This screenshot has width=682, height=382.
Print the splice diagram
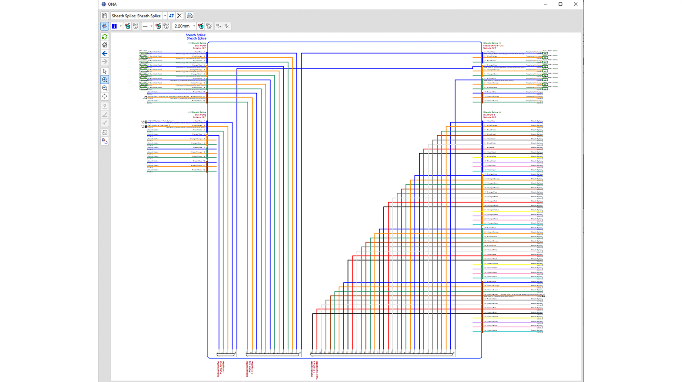point(190,16)
